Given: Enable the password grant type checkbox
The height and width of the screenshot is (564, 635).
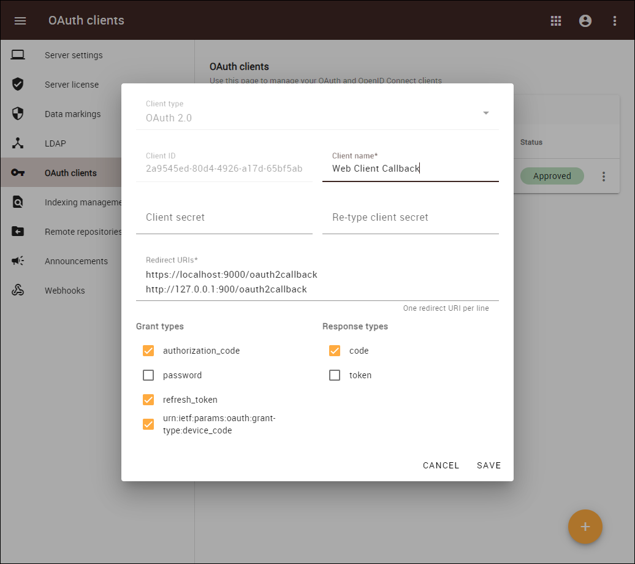Looking at the screenshot, I should point(148,375).
